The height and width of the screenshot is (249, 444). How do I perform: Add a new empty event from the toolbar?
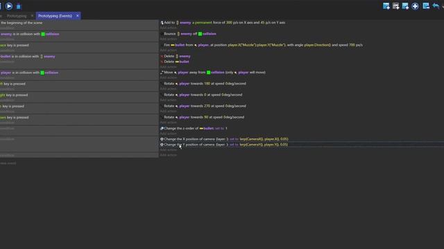(386, 6)
